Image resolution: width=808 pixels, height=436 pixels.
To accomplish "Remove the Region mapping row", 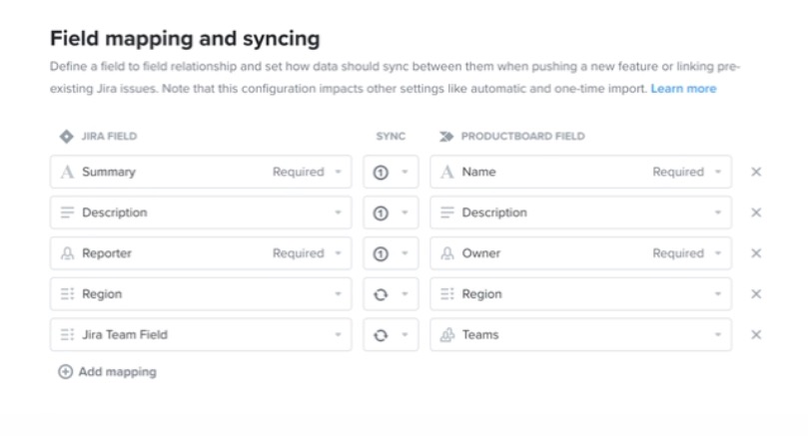I will click(x=756, y=294).
